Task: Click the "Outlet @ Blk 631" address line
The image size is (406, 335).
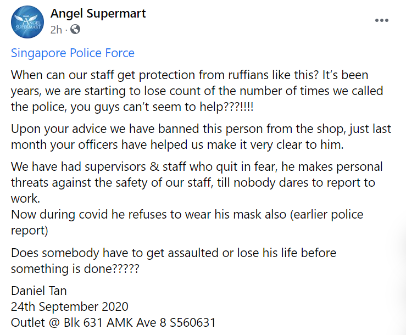Action: click(113, 321)
